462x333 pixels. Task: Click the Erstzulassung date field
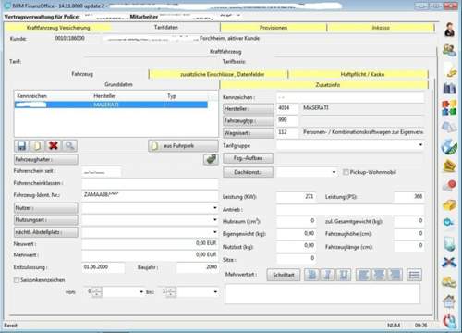tap(103, 267)
